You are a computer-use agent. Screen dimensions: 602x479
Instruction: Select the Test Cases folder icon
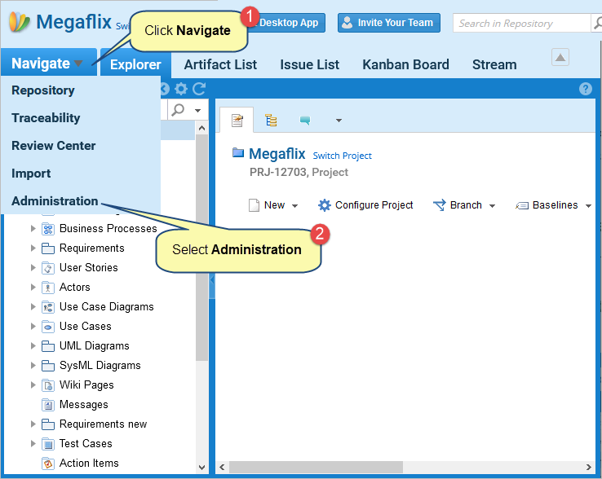pos(48,444)
